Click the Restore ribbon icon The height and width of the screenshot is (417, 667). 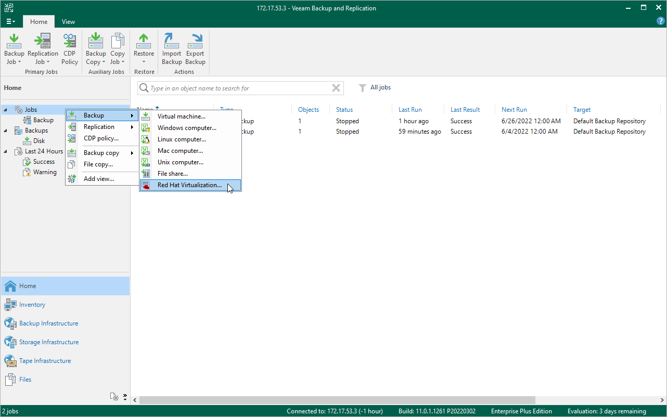144,41
